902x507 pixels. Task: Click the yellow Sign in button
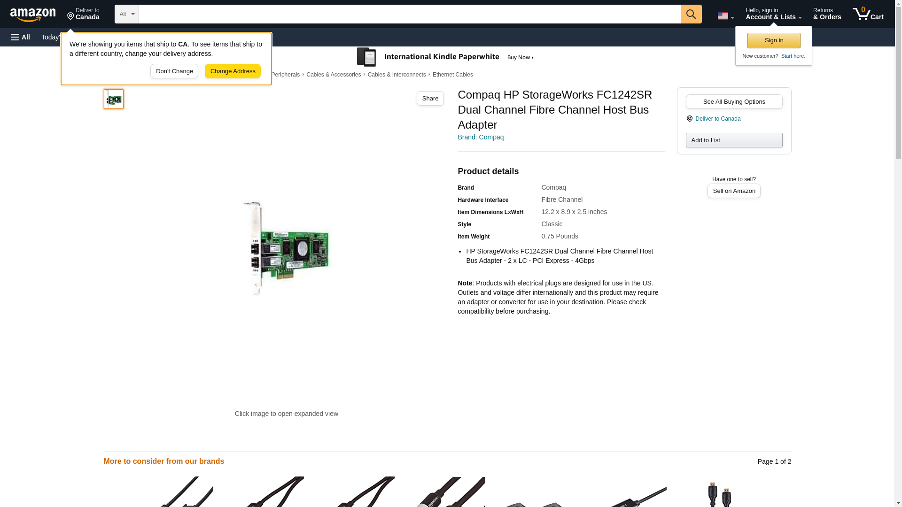tap(774, 40)
